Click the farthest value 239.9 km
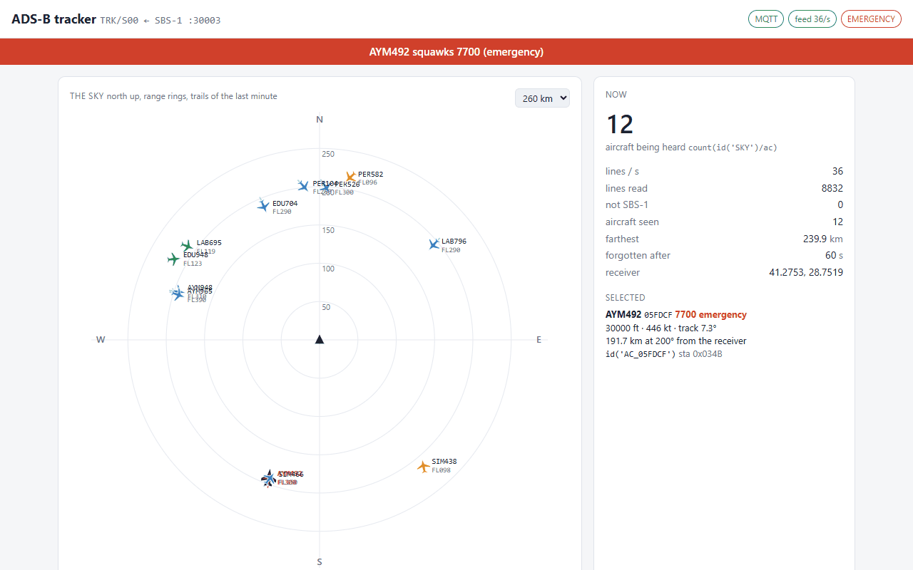 pos(823,239)
